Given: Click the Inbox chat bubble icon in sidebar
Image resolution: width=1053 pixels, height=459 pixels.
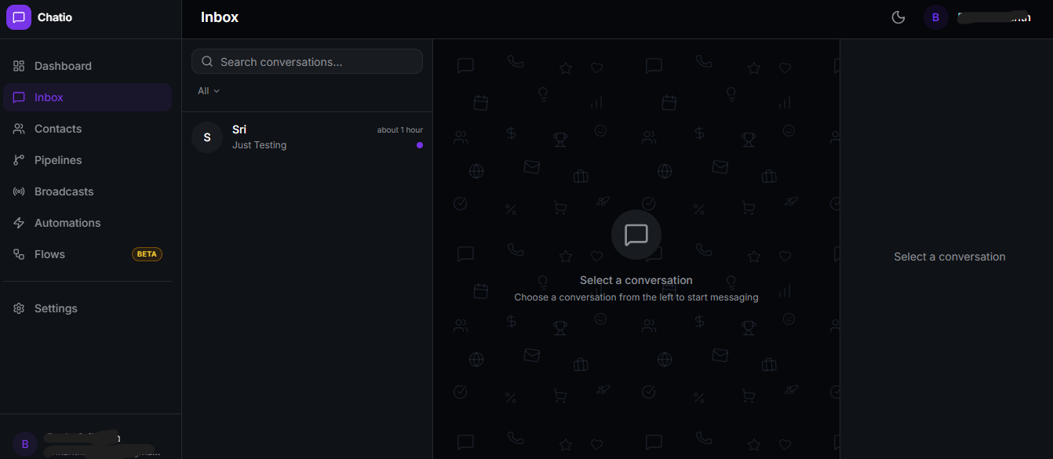Looking at the screenshot, I should point(19,97).
